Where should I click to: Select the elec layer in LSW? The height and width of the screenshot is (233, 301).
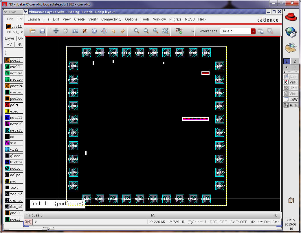pyautogui.click(x=14, y=111)
